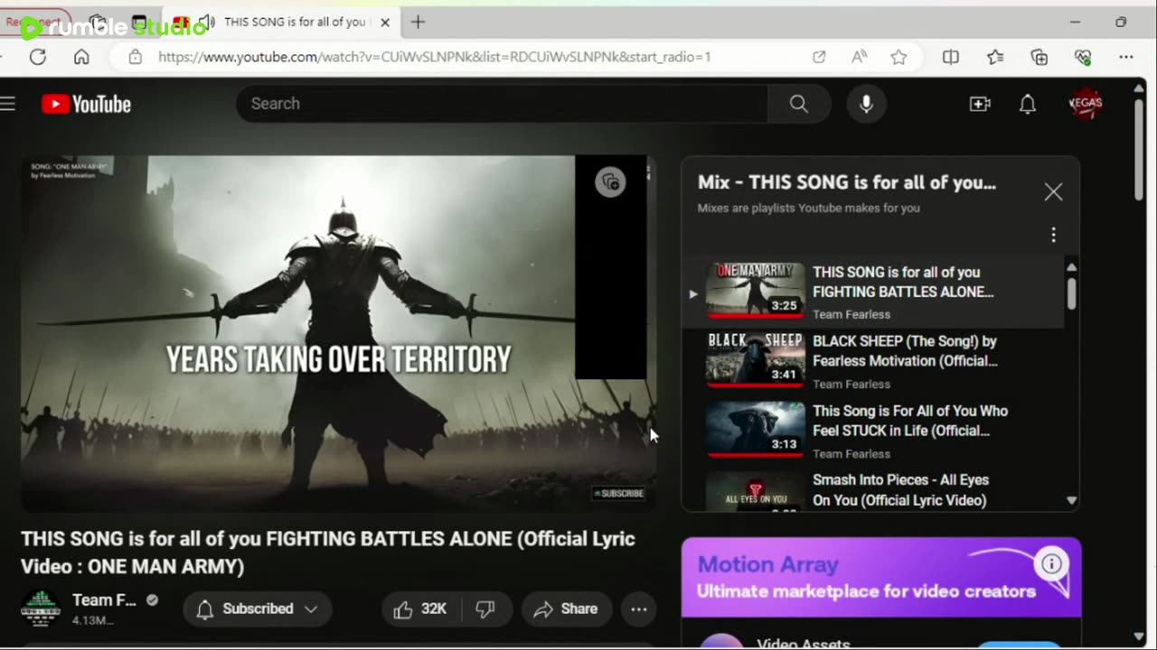Viewport: 1157px width, 650px height.
Task: Open the YouTube guide hamburger menu
Action: click(8, 104)
